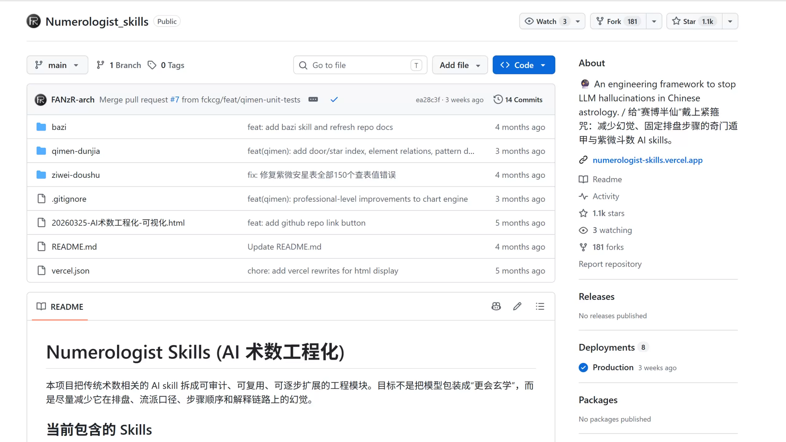View the 14 Commits history link
The height and width of the screenshot is (442, 786).
click(518, 100)
